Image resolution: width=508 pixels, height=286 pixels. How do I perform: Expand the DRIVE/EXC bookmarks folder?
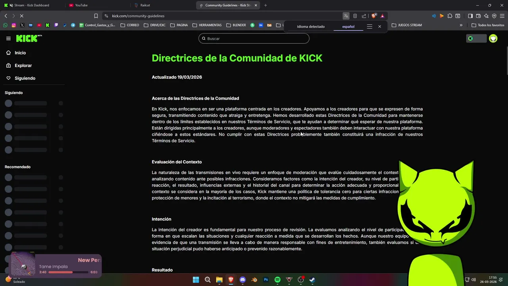pos(155,25)
